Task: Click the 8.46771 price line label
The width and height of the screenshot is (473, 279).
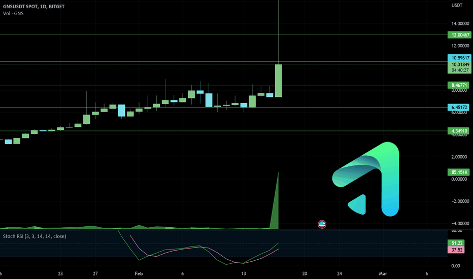Action: 459,85
